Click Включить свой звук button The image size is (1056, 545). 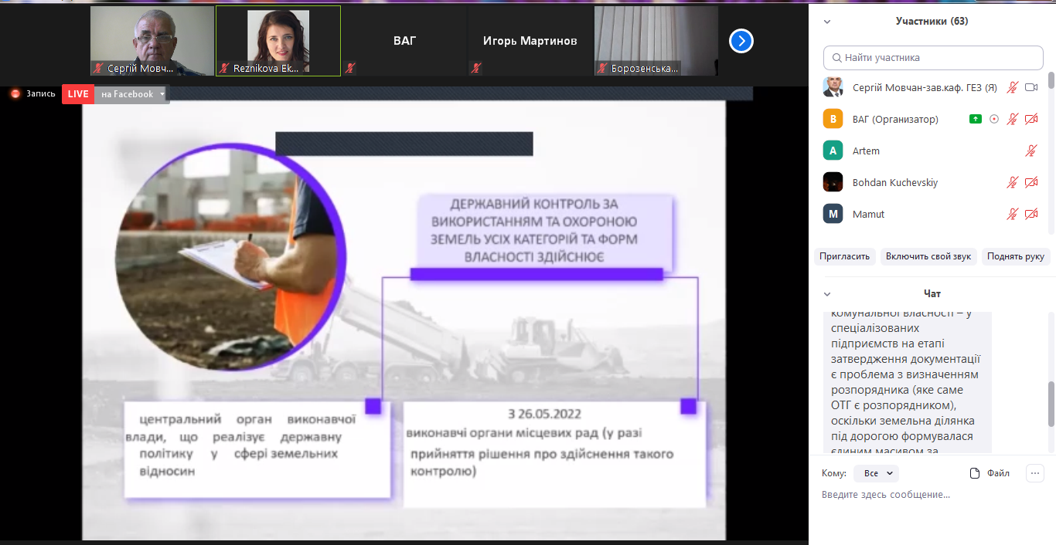tap(928, 256)
